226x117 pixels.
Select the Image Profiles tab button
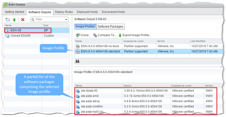pyautogui.click(x=85, y=27)
